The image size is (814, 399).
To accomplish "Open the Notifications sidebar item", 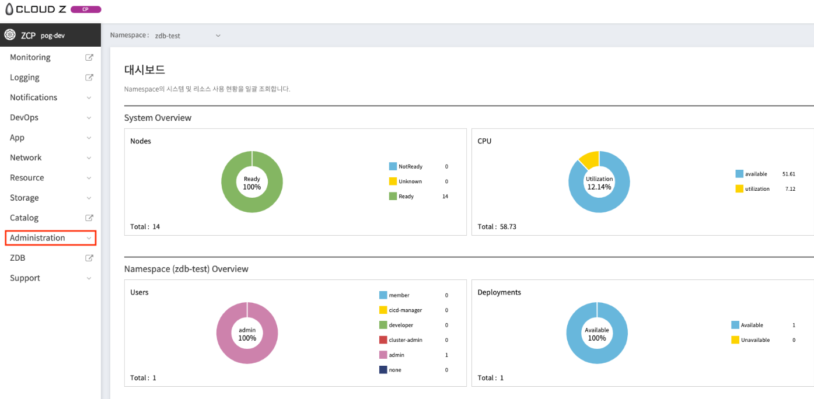I will click(34, 97).
